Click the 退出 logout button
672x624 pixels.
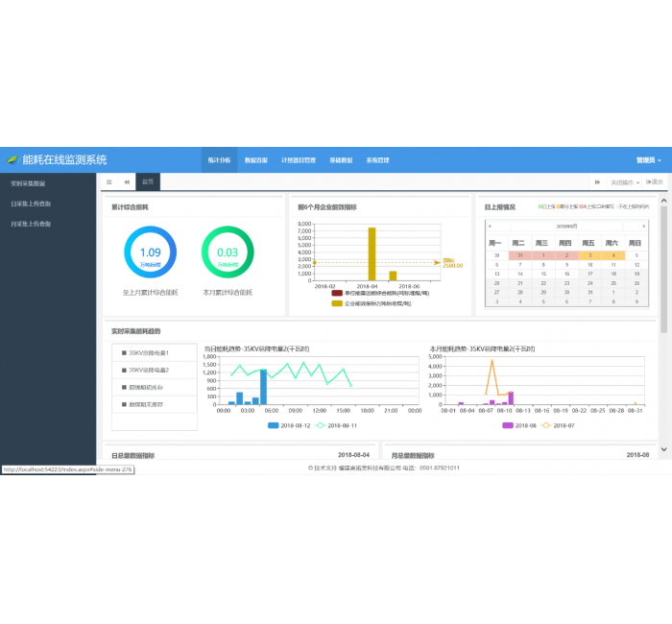655,181
